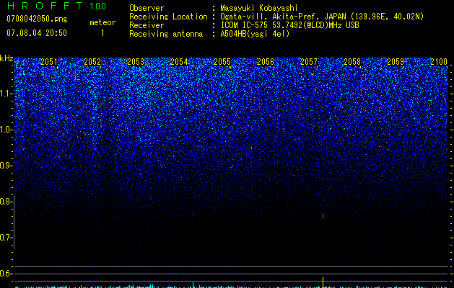Click the cyan peak near 2054 in bottom graph

pos(193,285)
